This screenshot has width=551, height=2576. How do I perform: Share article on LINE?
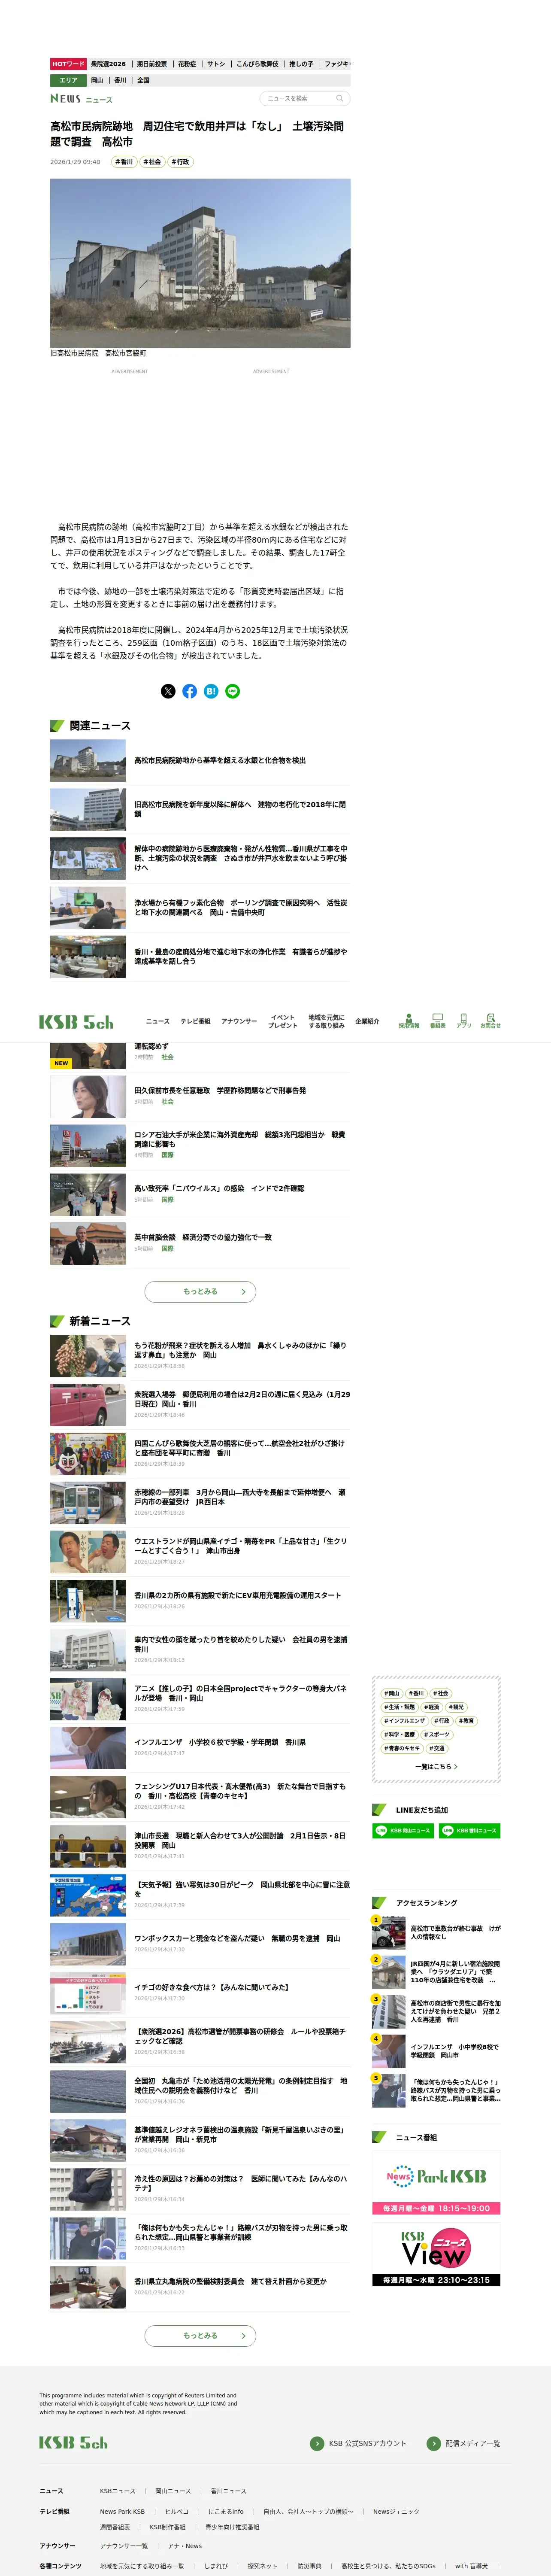tap(233, 691)
